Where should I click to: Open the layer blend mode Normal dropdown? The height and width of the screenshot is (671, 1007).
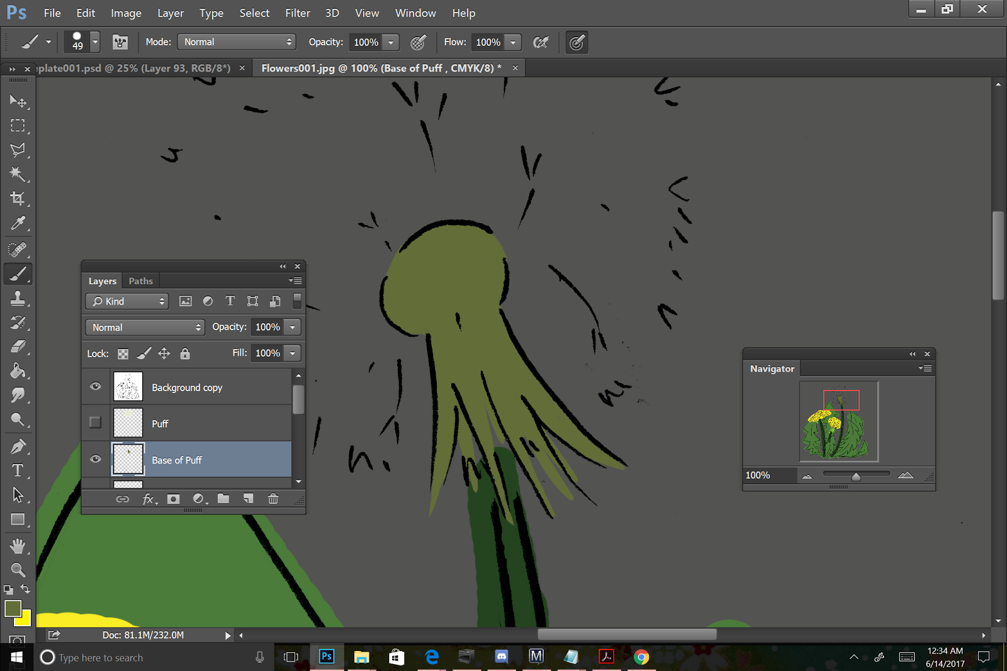(x=145, y=327)
